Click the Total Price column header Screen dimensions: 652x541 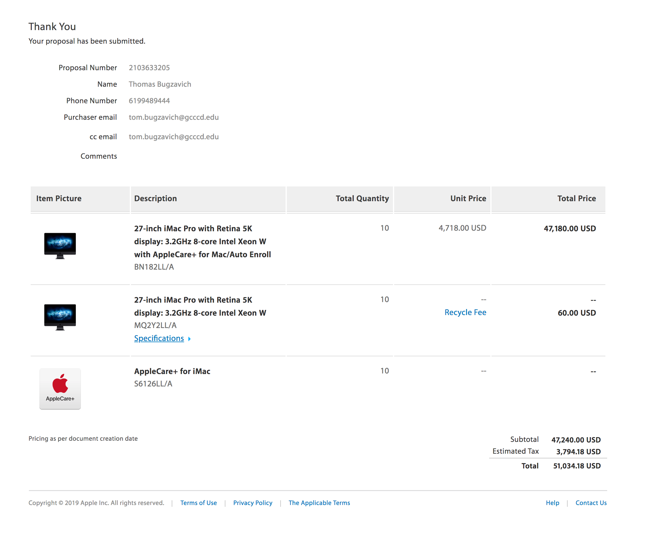(548, 199)
